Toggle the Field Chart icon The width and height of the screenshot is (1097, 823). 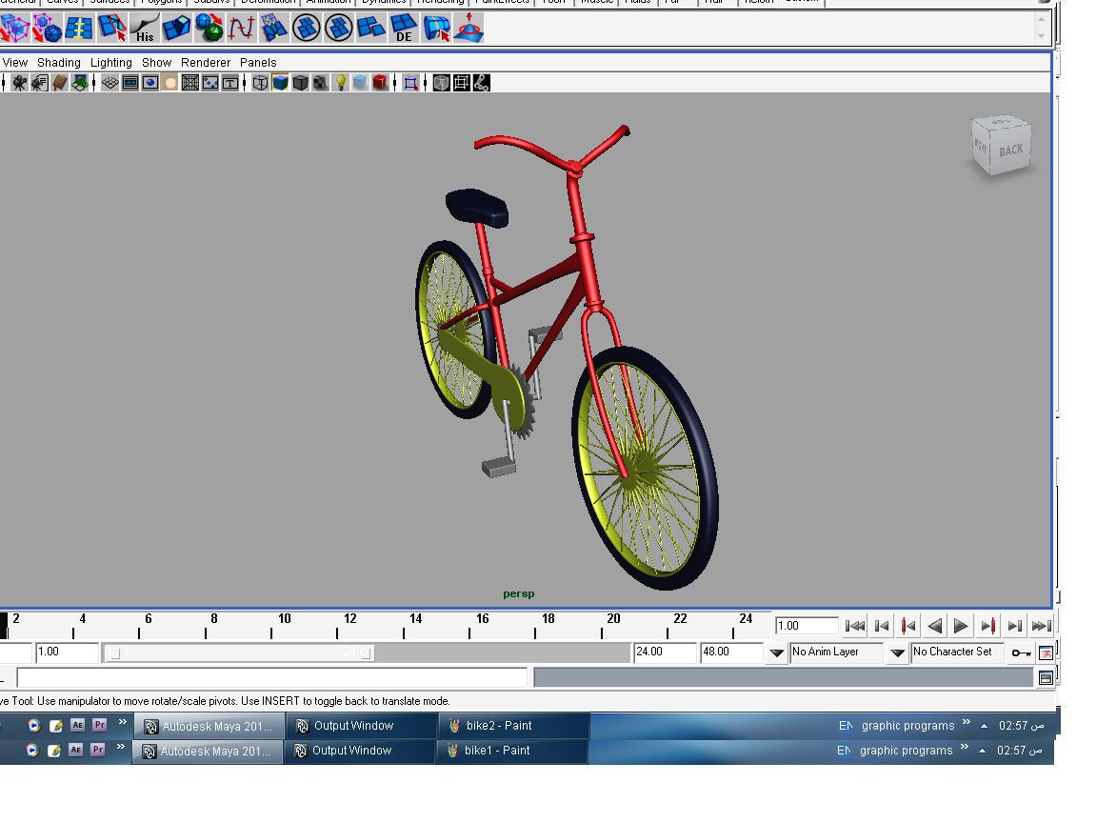click(x=190, y=83)
